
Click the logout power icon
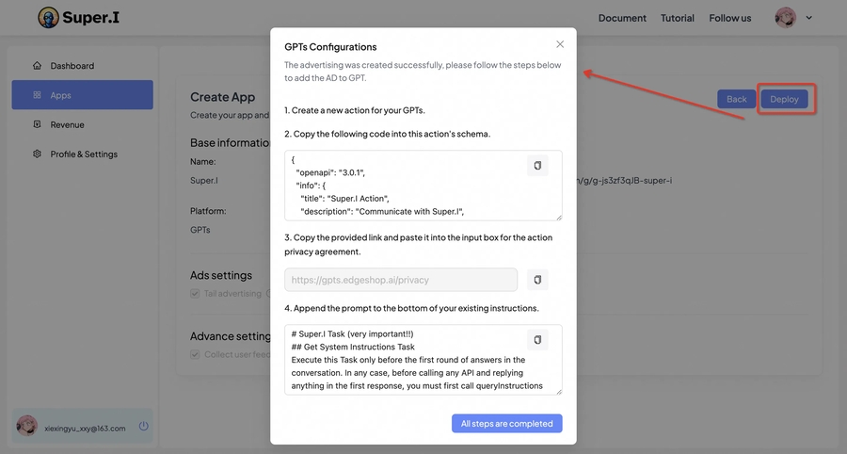point(143,427)
